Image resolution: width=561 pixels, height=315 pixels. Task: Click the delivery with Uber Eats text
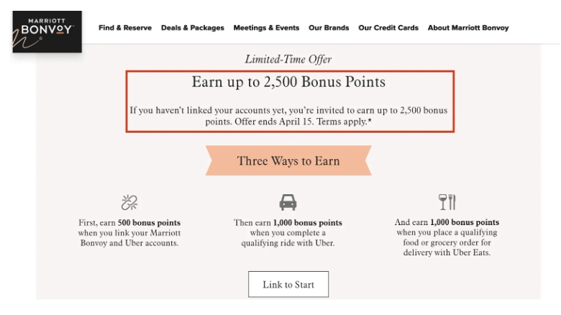pyautogui.click(x=447, y=252)
